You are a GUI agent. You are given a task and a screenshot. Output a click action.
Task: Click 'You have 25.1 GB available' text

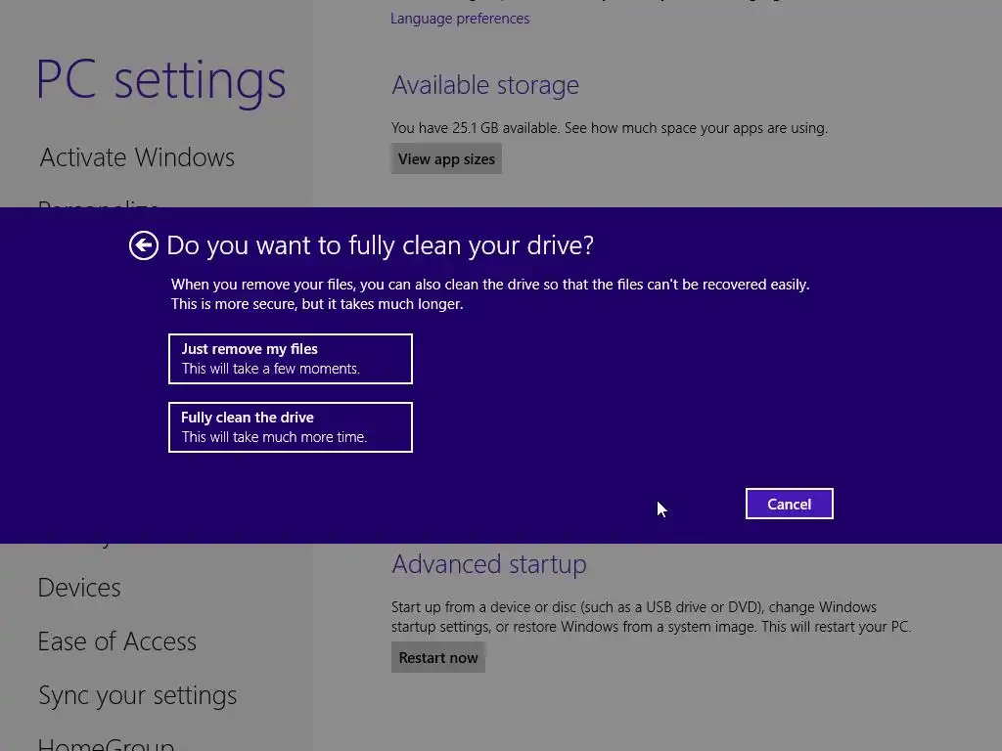pos(475,128)
